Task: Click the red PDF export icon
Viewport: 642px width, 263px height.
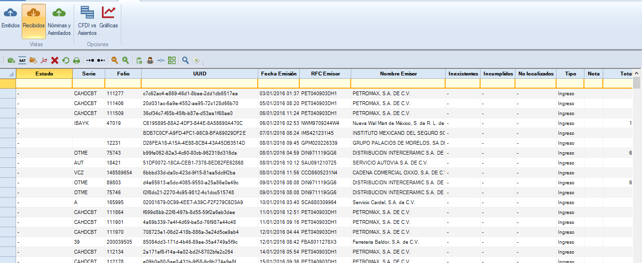Action: tap(44, 60)
